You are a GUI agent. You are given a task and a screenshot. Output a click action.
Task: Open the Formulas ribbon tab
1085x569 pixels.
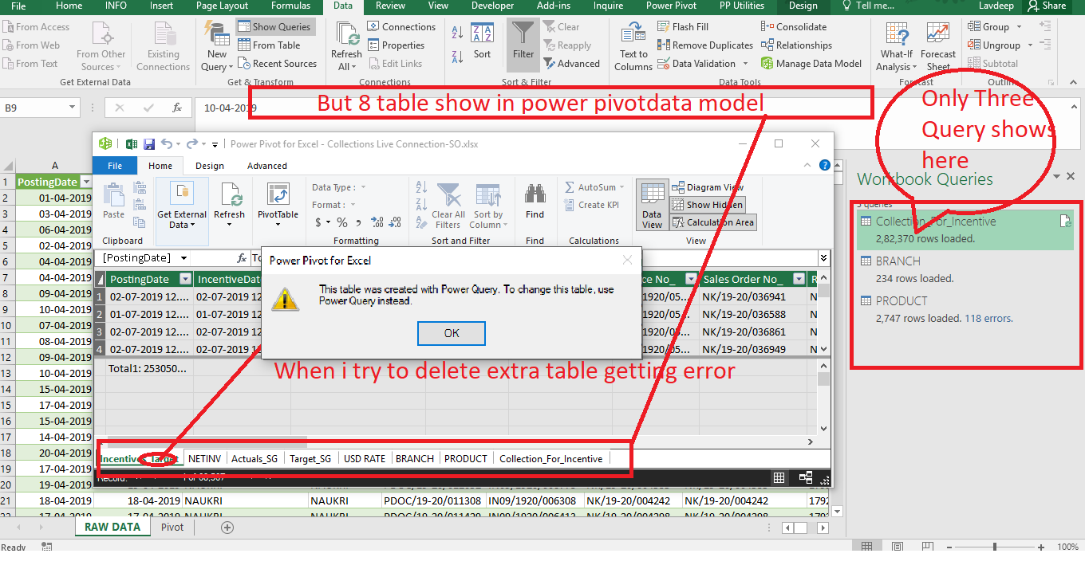pyautogui.click(x=290, y=6)
